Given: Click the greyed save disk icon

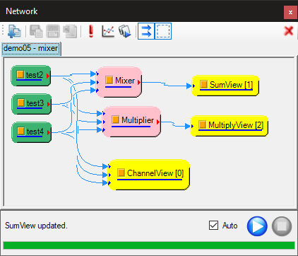Looking at the screenshot, I should (53, 31).
